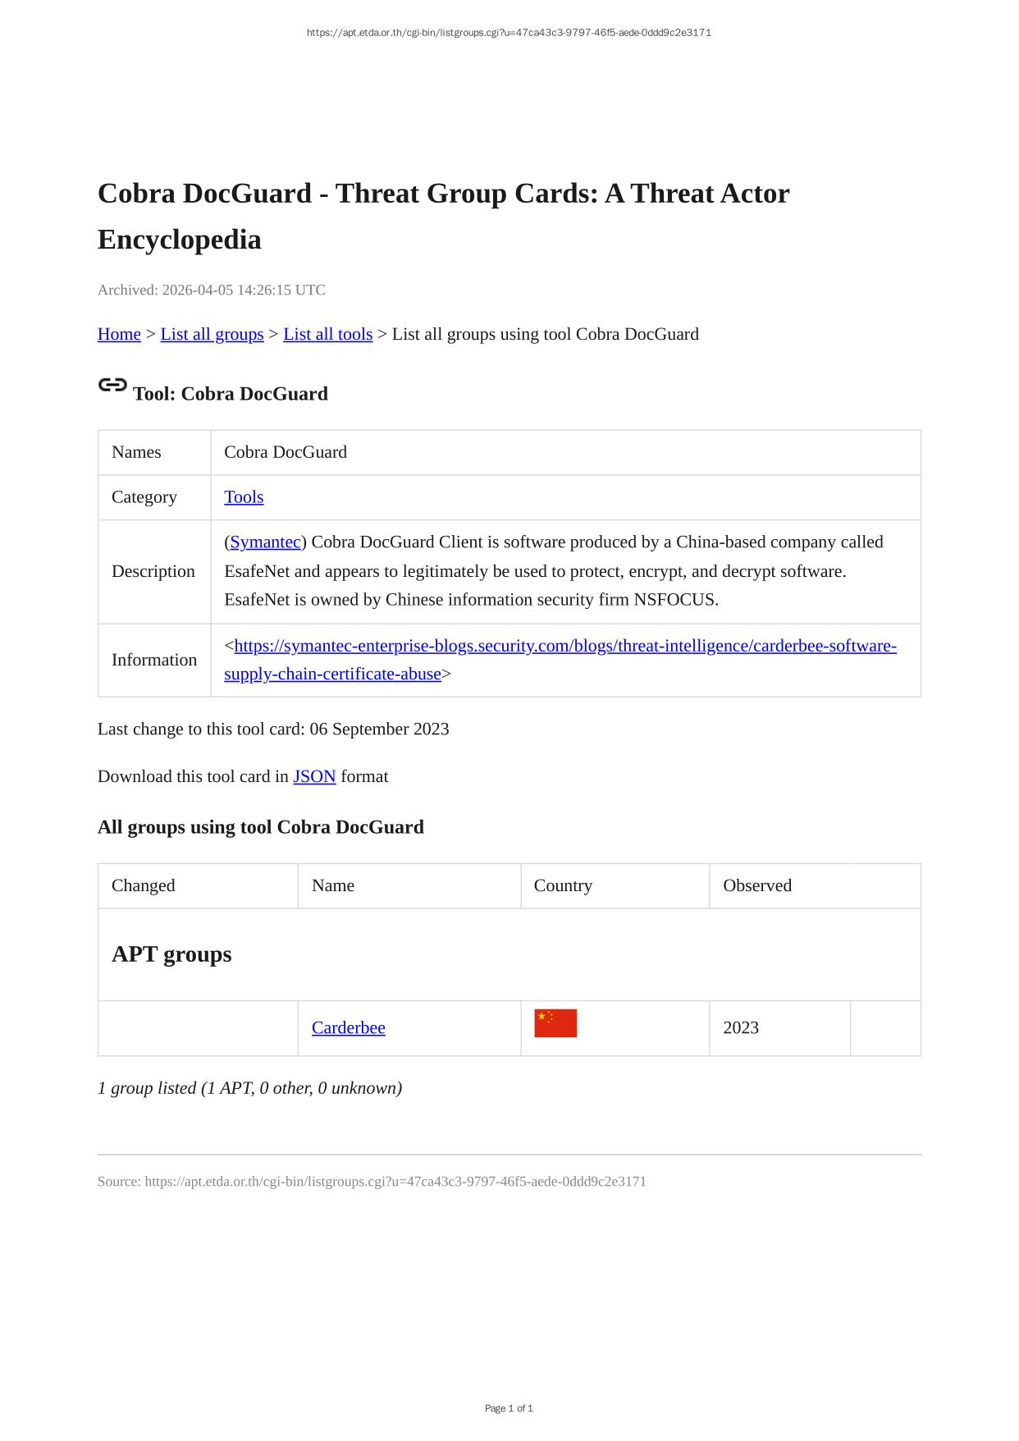The image size is (1019, 1441).
Task: Open the Carderbee group link
Action: [348, 1027]
